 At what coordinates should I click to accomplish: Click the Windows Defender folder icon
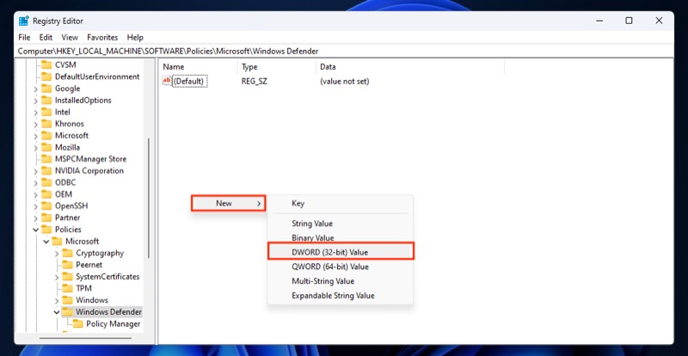click(x=68, y=311)
